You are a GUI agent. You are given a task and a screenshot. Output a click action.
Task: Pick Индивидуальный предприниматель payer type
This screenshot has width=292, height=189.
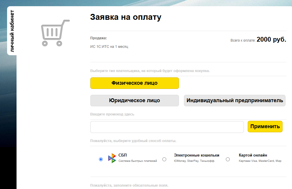coord(235,100)
